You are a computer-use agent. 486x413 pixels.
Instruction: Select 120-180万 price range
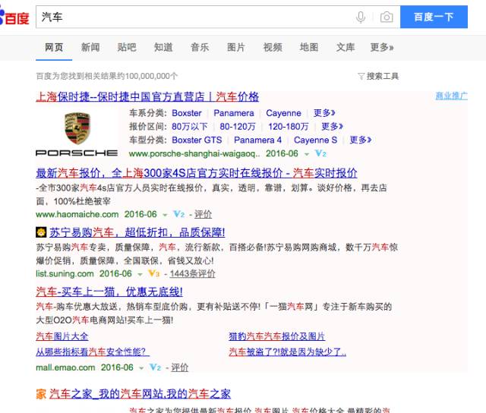(289, 127)
